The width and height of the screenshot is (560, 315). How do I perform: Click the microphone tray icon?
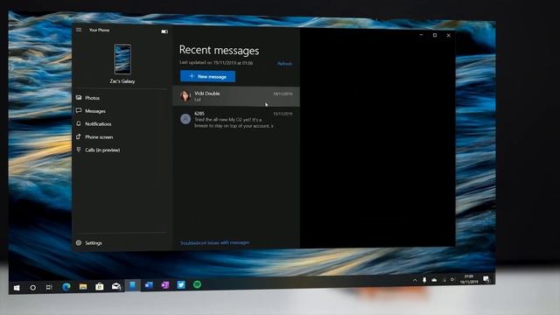tap(424, 280)
